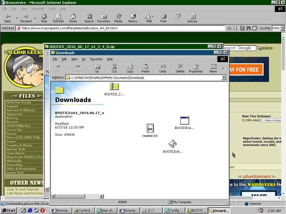Open the rating selector 5 .Geek-o-licious
The height and width of the screenshot is (214, 286).
pyautogui.click(x=271, y=120)
